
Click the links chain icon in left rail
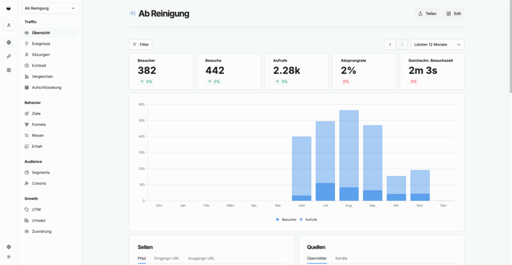pyautogui.click(x=8, y=56)
